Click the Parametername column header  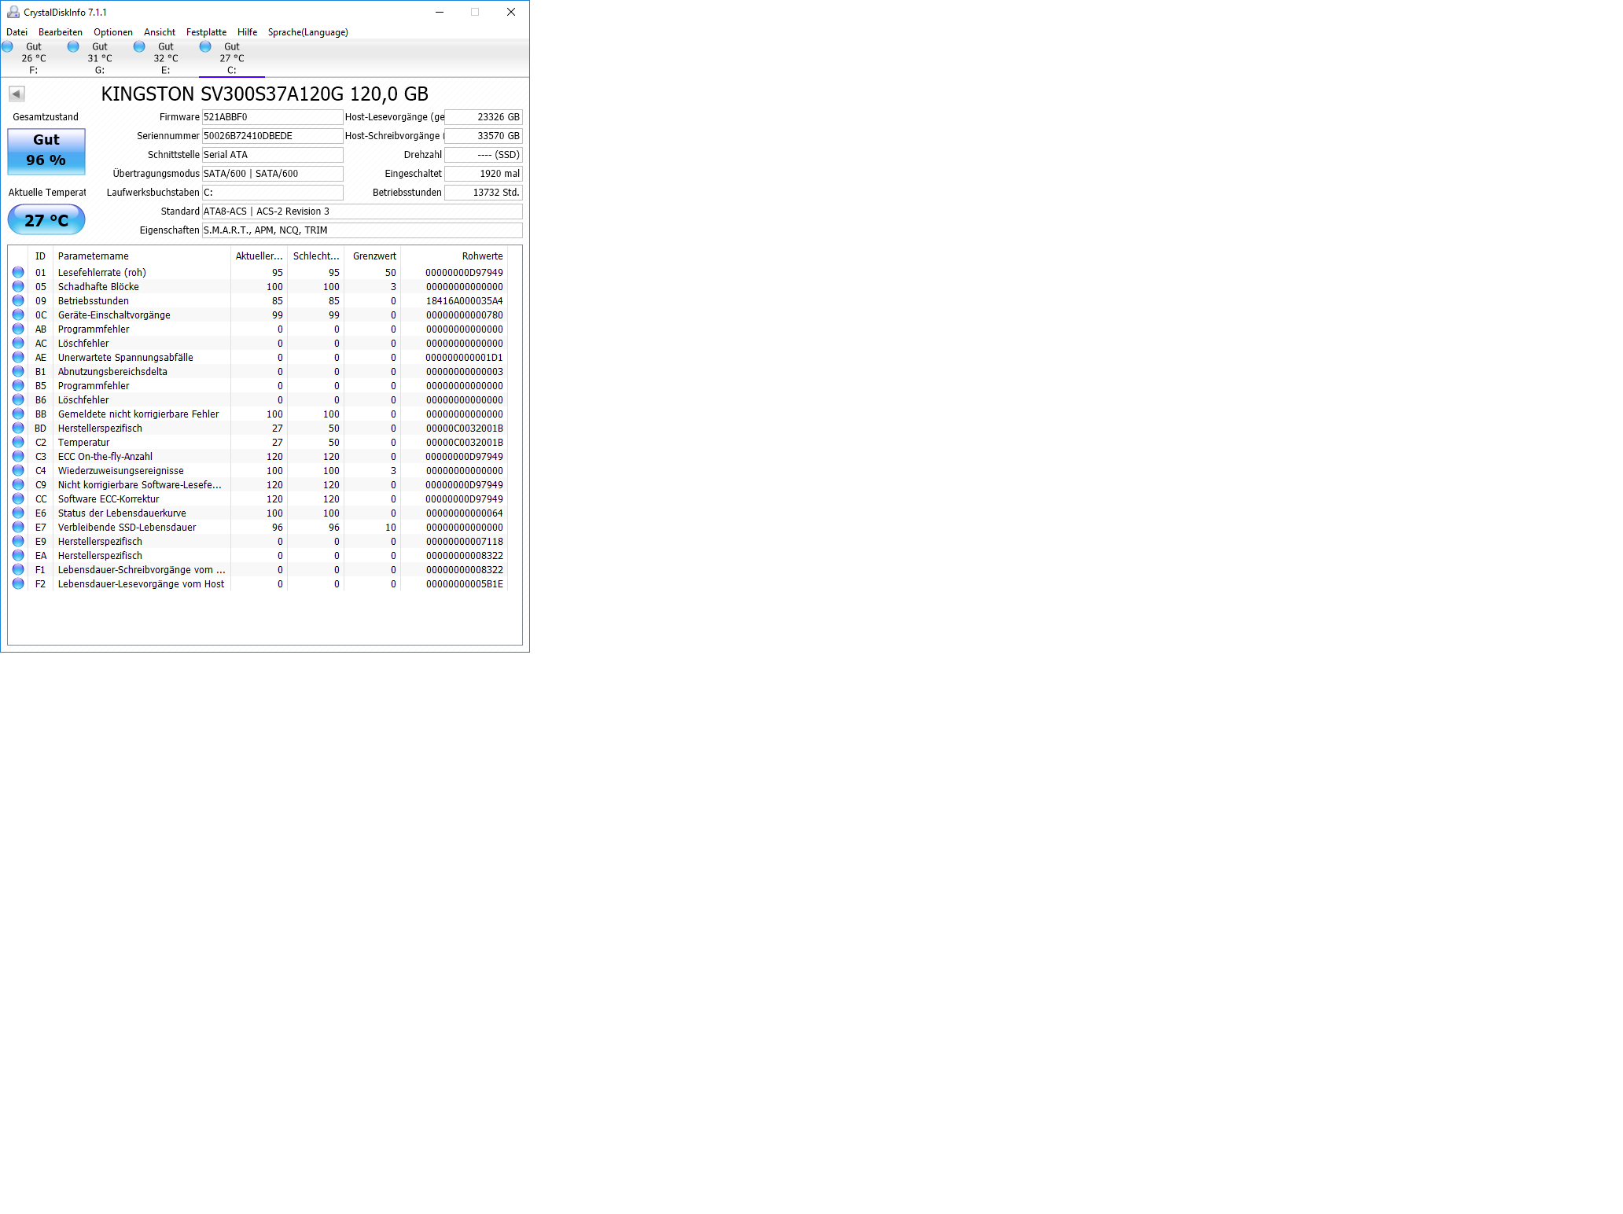(x=93, y=256)
